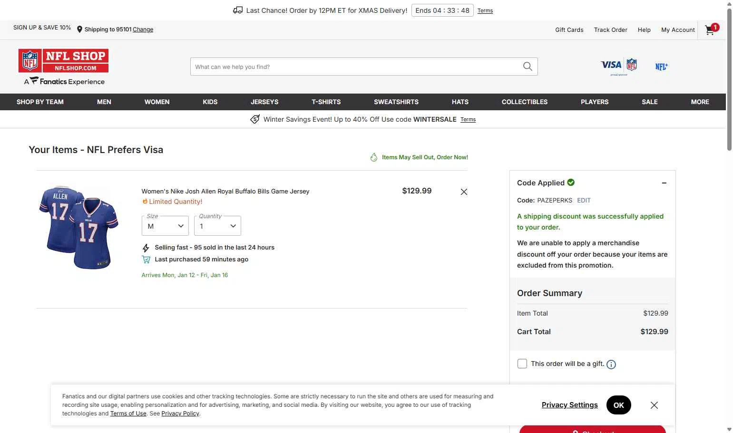Open the Women menu

(x=157, y=102)
